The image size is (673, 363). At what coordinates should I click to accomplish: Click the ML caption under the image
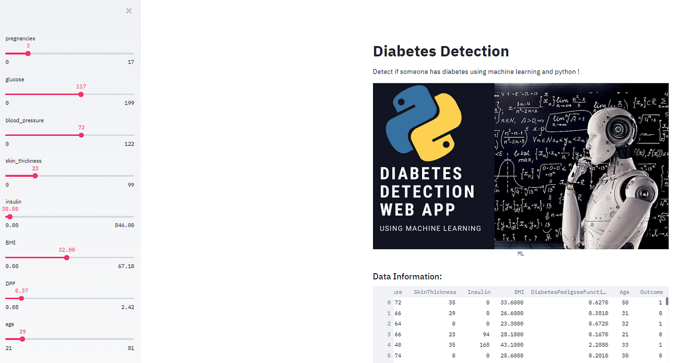coord(521,253)
